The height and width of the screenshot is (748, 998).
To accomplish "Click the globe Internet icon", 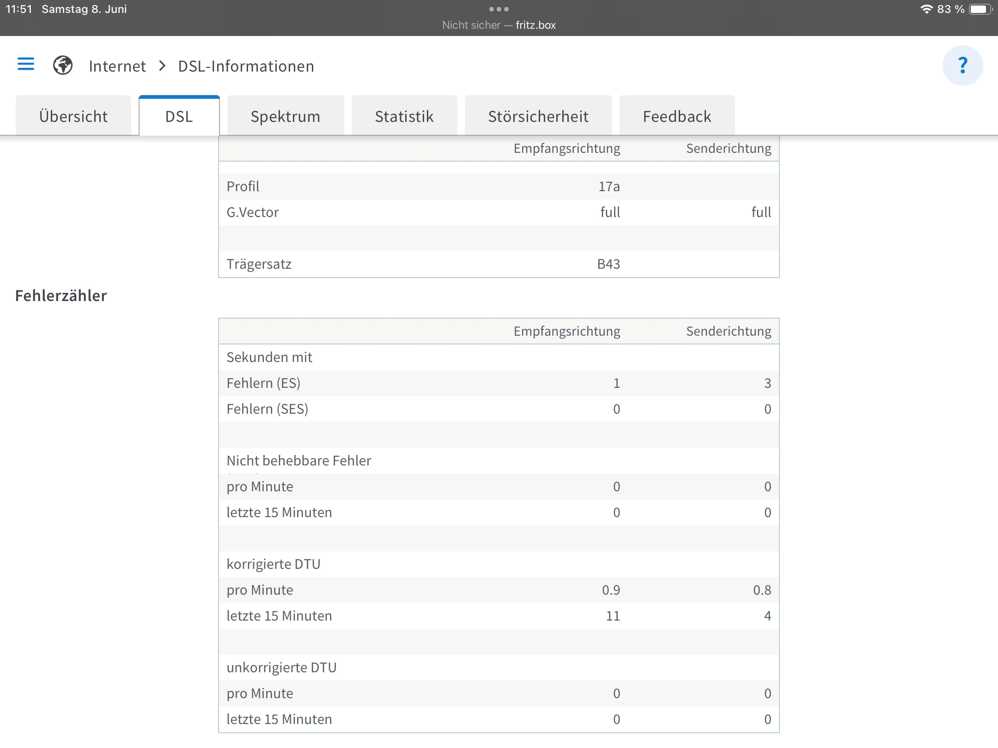I will [x=63, y=65].
